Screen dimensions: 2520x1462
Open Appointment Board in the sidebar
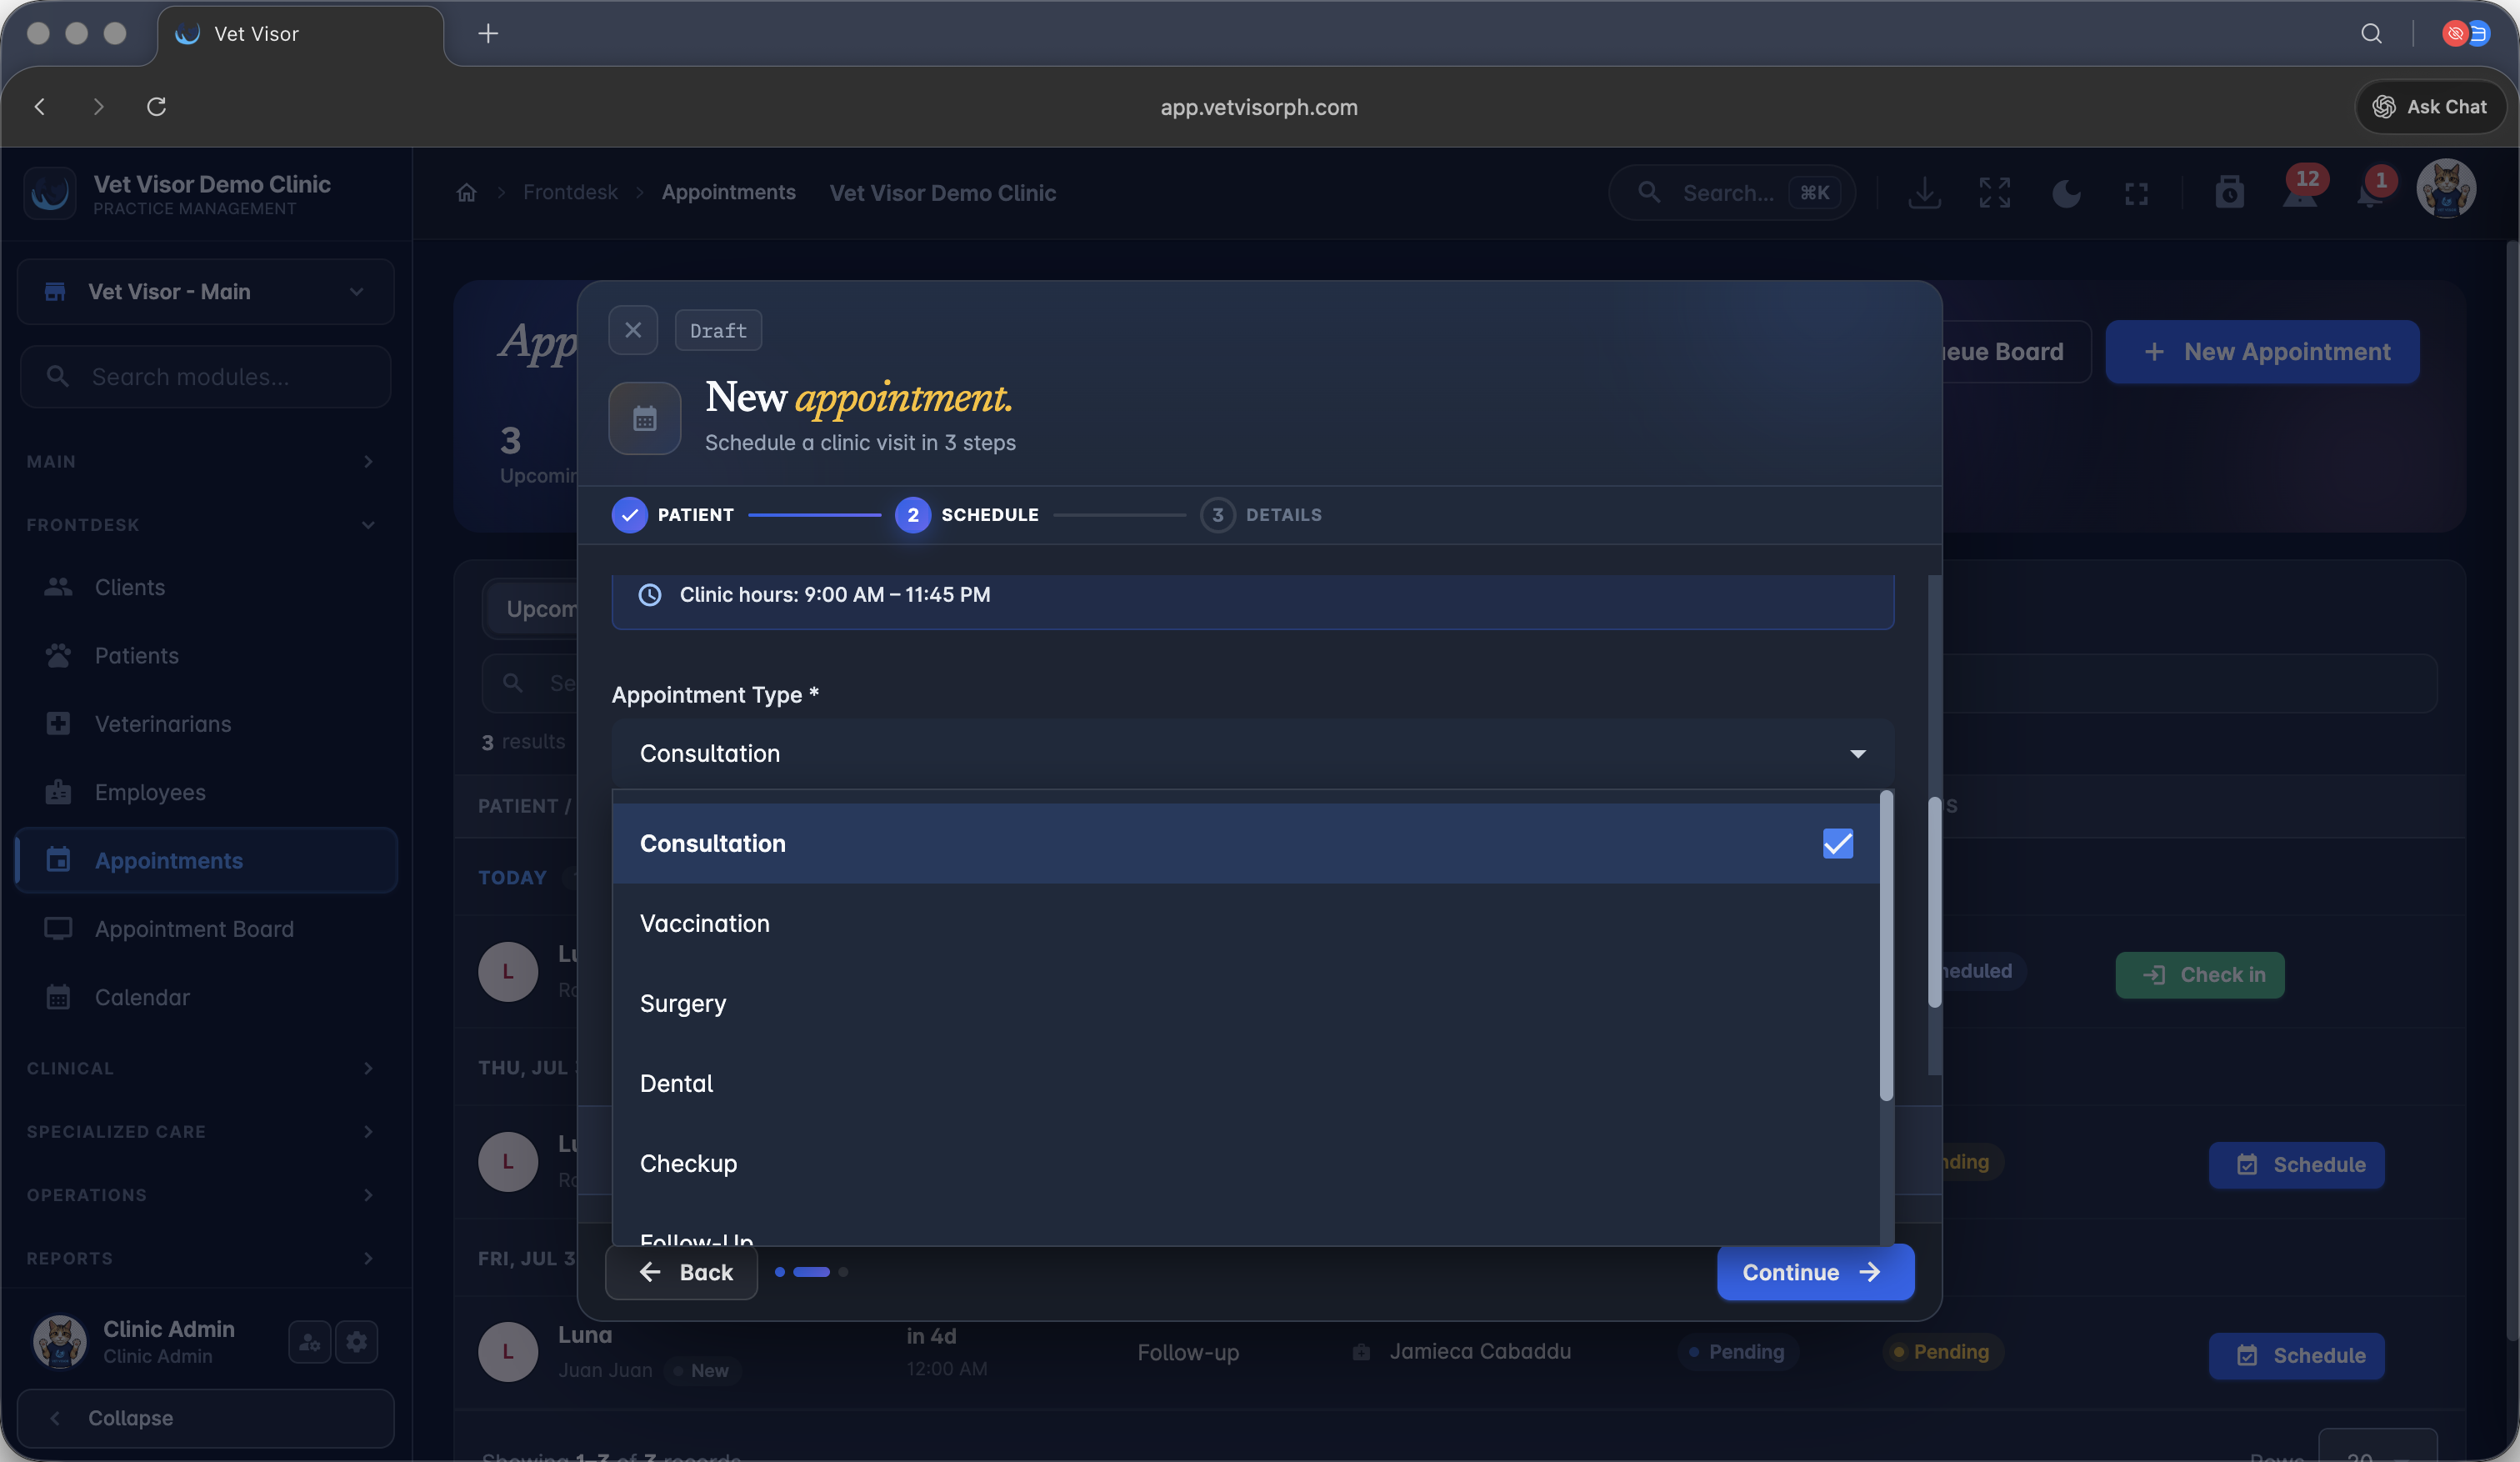[x=205, y=929]
